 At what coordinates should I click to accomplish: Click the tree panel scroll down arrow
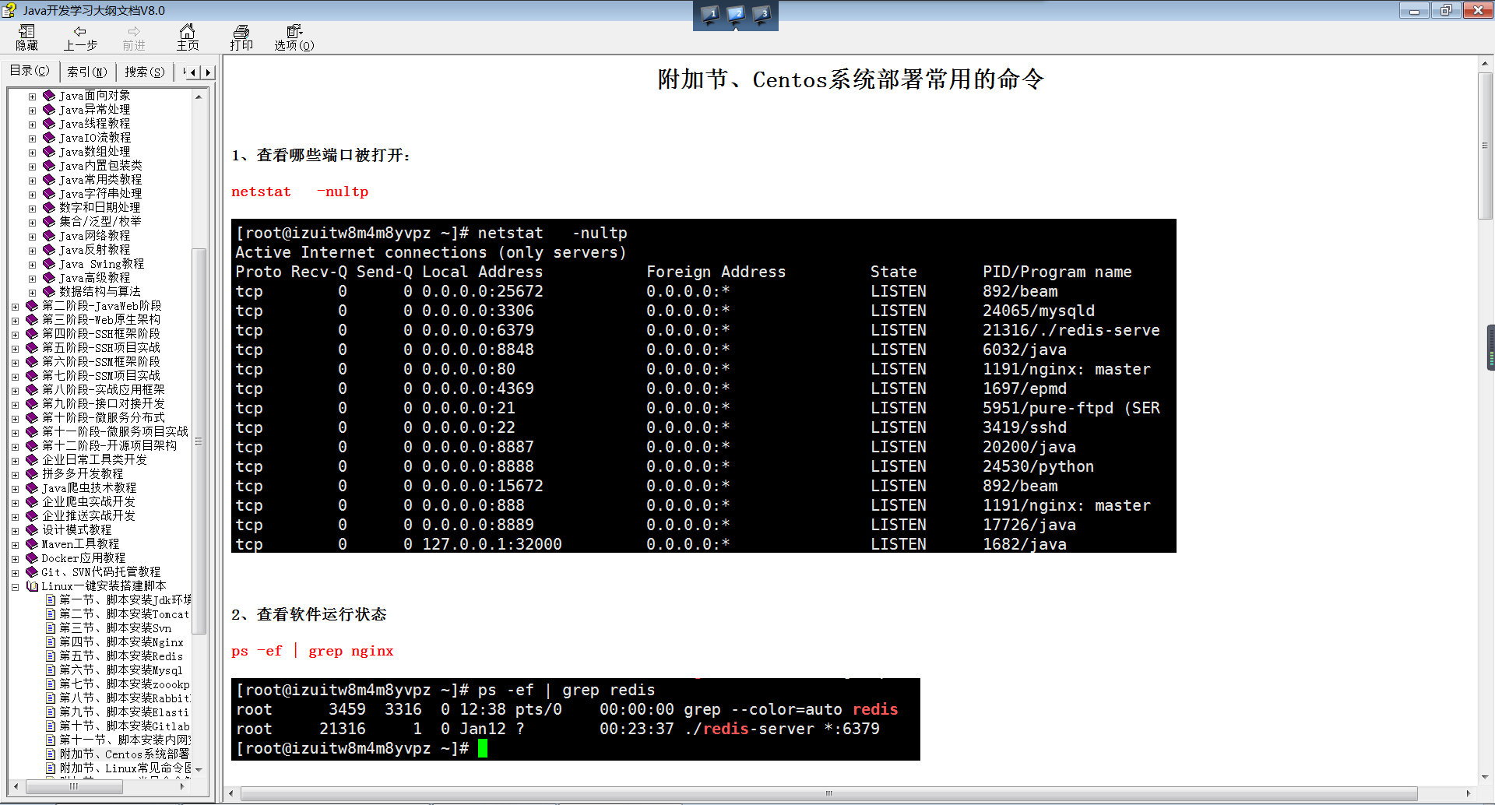point(199,769)
